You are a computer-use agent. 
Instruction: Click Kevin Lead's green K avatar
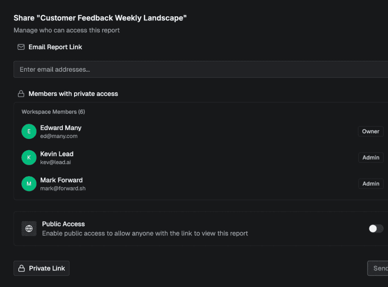29,158
